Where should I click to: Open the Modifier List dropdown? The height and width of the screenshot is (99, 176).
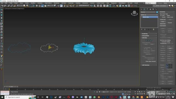tap(149, 15)
